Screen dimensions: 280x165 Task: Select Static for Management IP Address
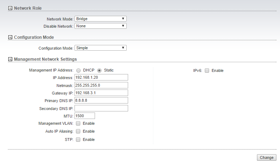point(99,70)
